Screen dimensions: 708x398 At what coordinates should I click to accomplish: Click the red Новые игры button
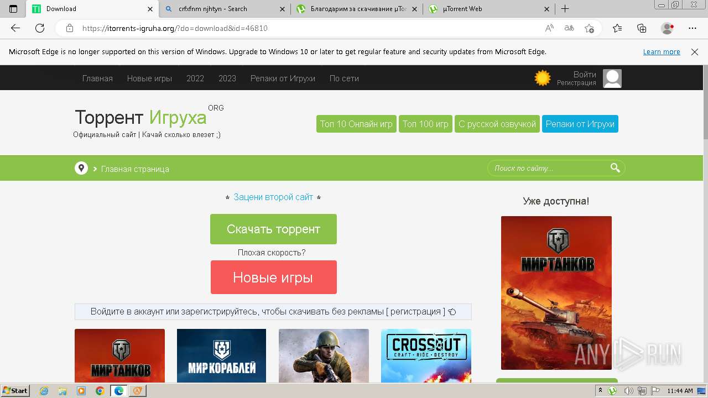[273, 277]
